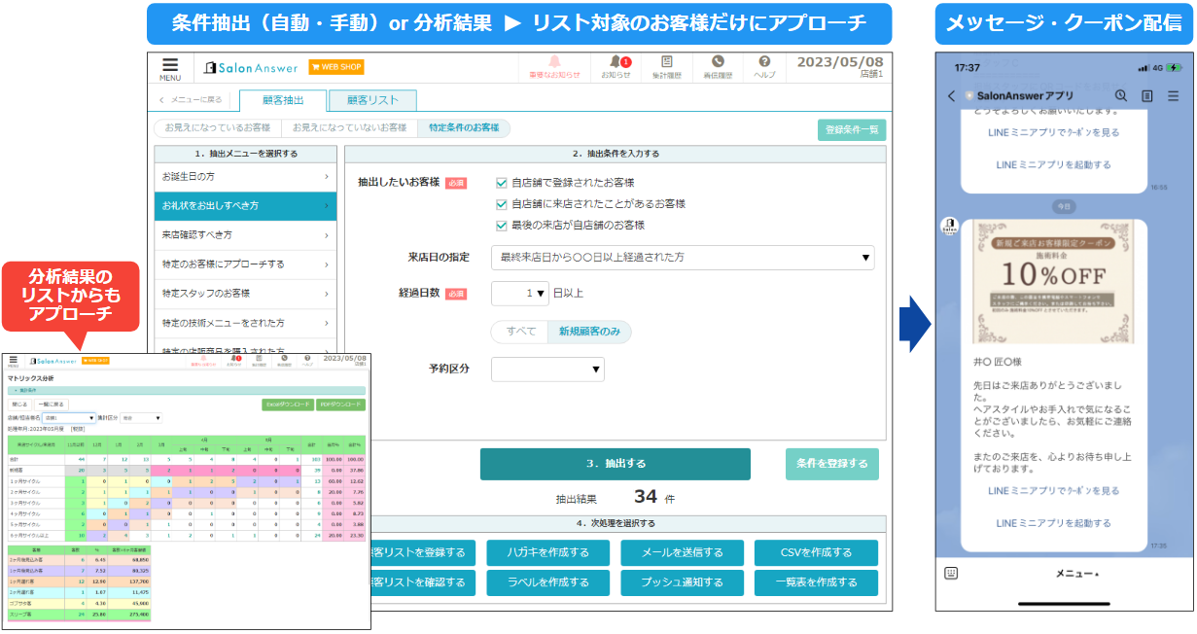The width and height of the screenshot is (1197, 634).
Task: Open the 来店日の指定 dropdown
Action: 683,258
